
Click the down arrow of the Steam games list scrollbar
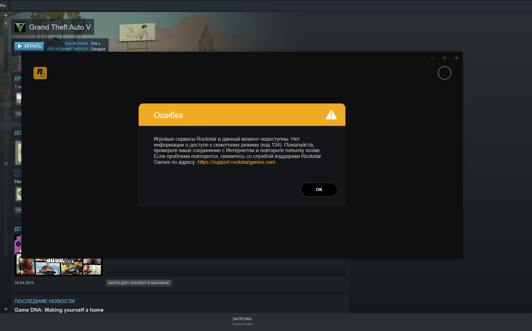pyautogui.click(x=6, y=309)
